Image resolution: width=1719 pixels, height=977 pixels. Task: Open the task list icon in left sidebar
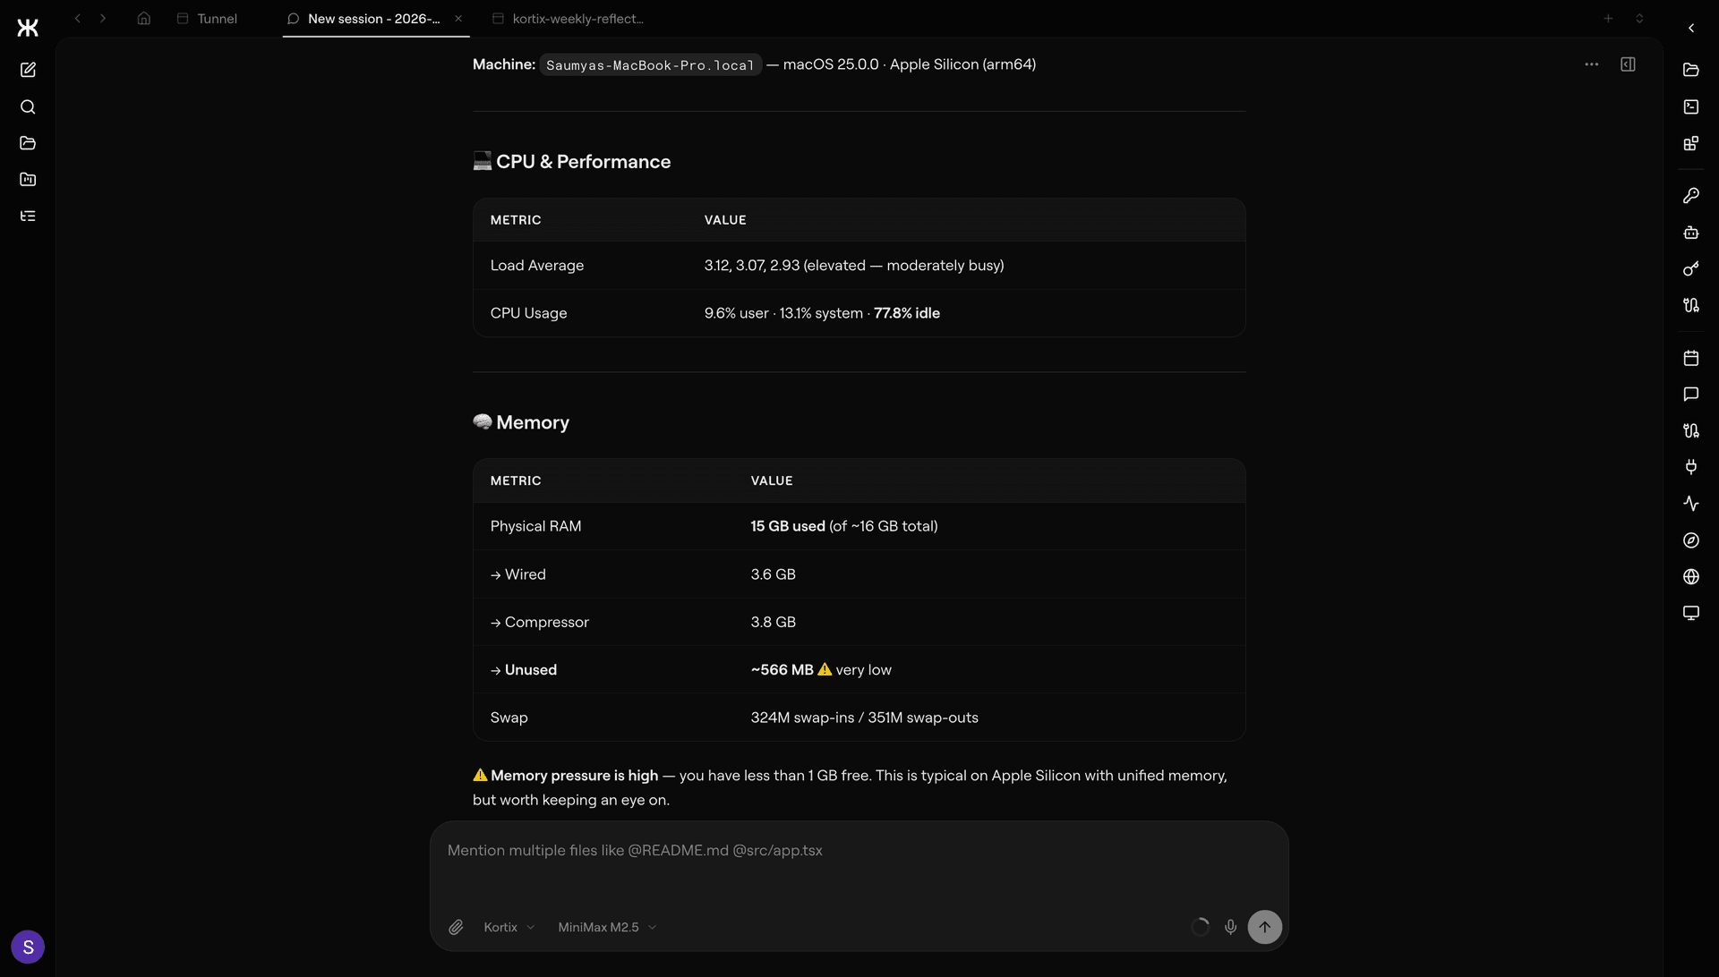pyautogui.click(x=28, y=216)
